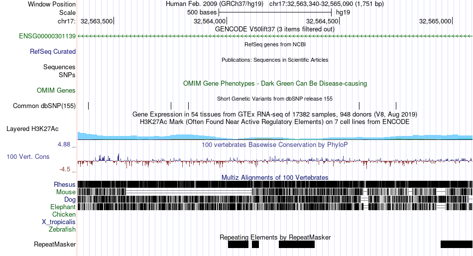Click the ENSG00000301139 gene intron arrows line
The image size is (473, 256).
point(275,36)
